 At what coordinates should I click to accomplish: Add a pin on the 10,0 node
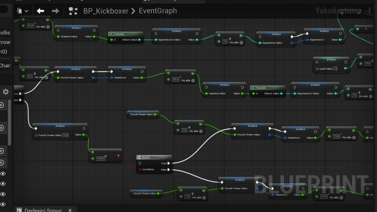point(336,198)
